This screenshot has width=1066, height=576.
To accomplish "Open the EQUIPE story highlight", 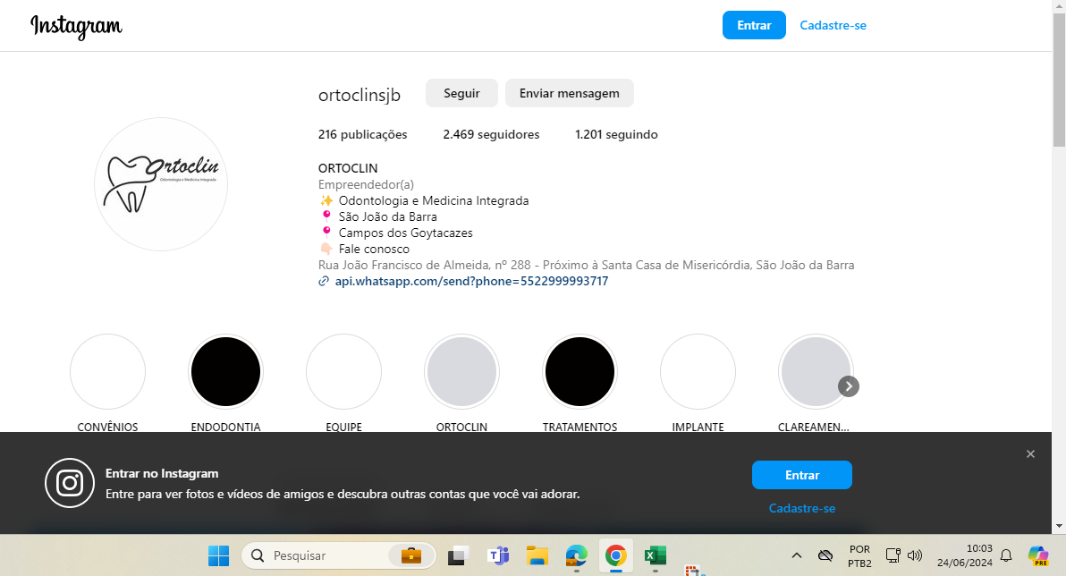I will point(344,371).
